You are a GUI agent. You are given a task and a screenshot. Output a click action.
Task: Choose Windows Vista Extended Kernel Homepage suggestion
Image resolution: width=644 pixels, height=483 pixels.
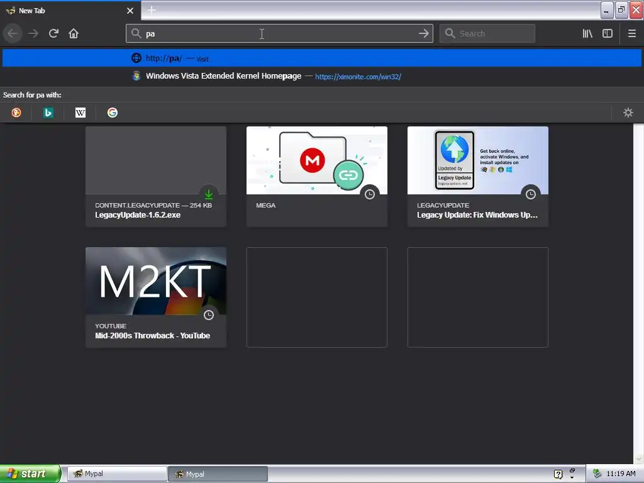(322, 76)
